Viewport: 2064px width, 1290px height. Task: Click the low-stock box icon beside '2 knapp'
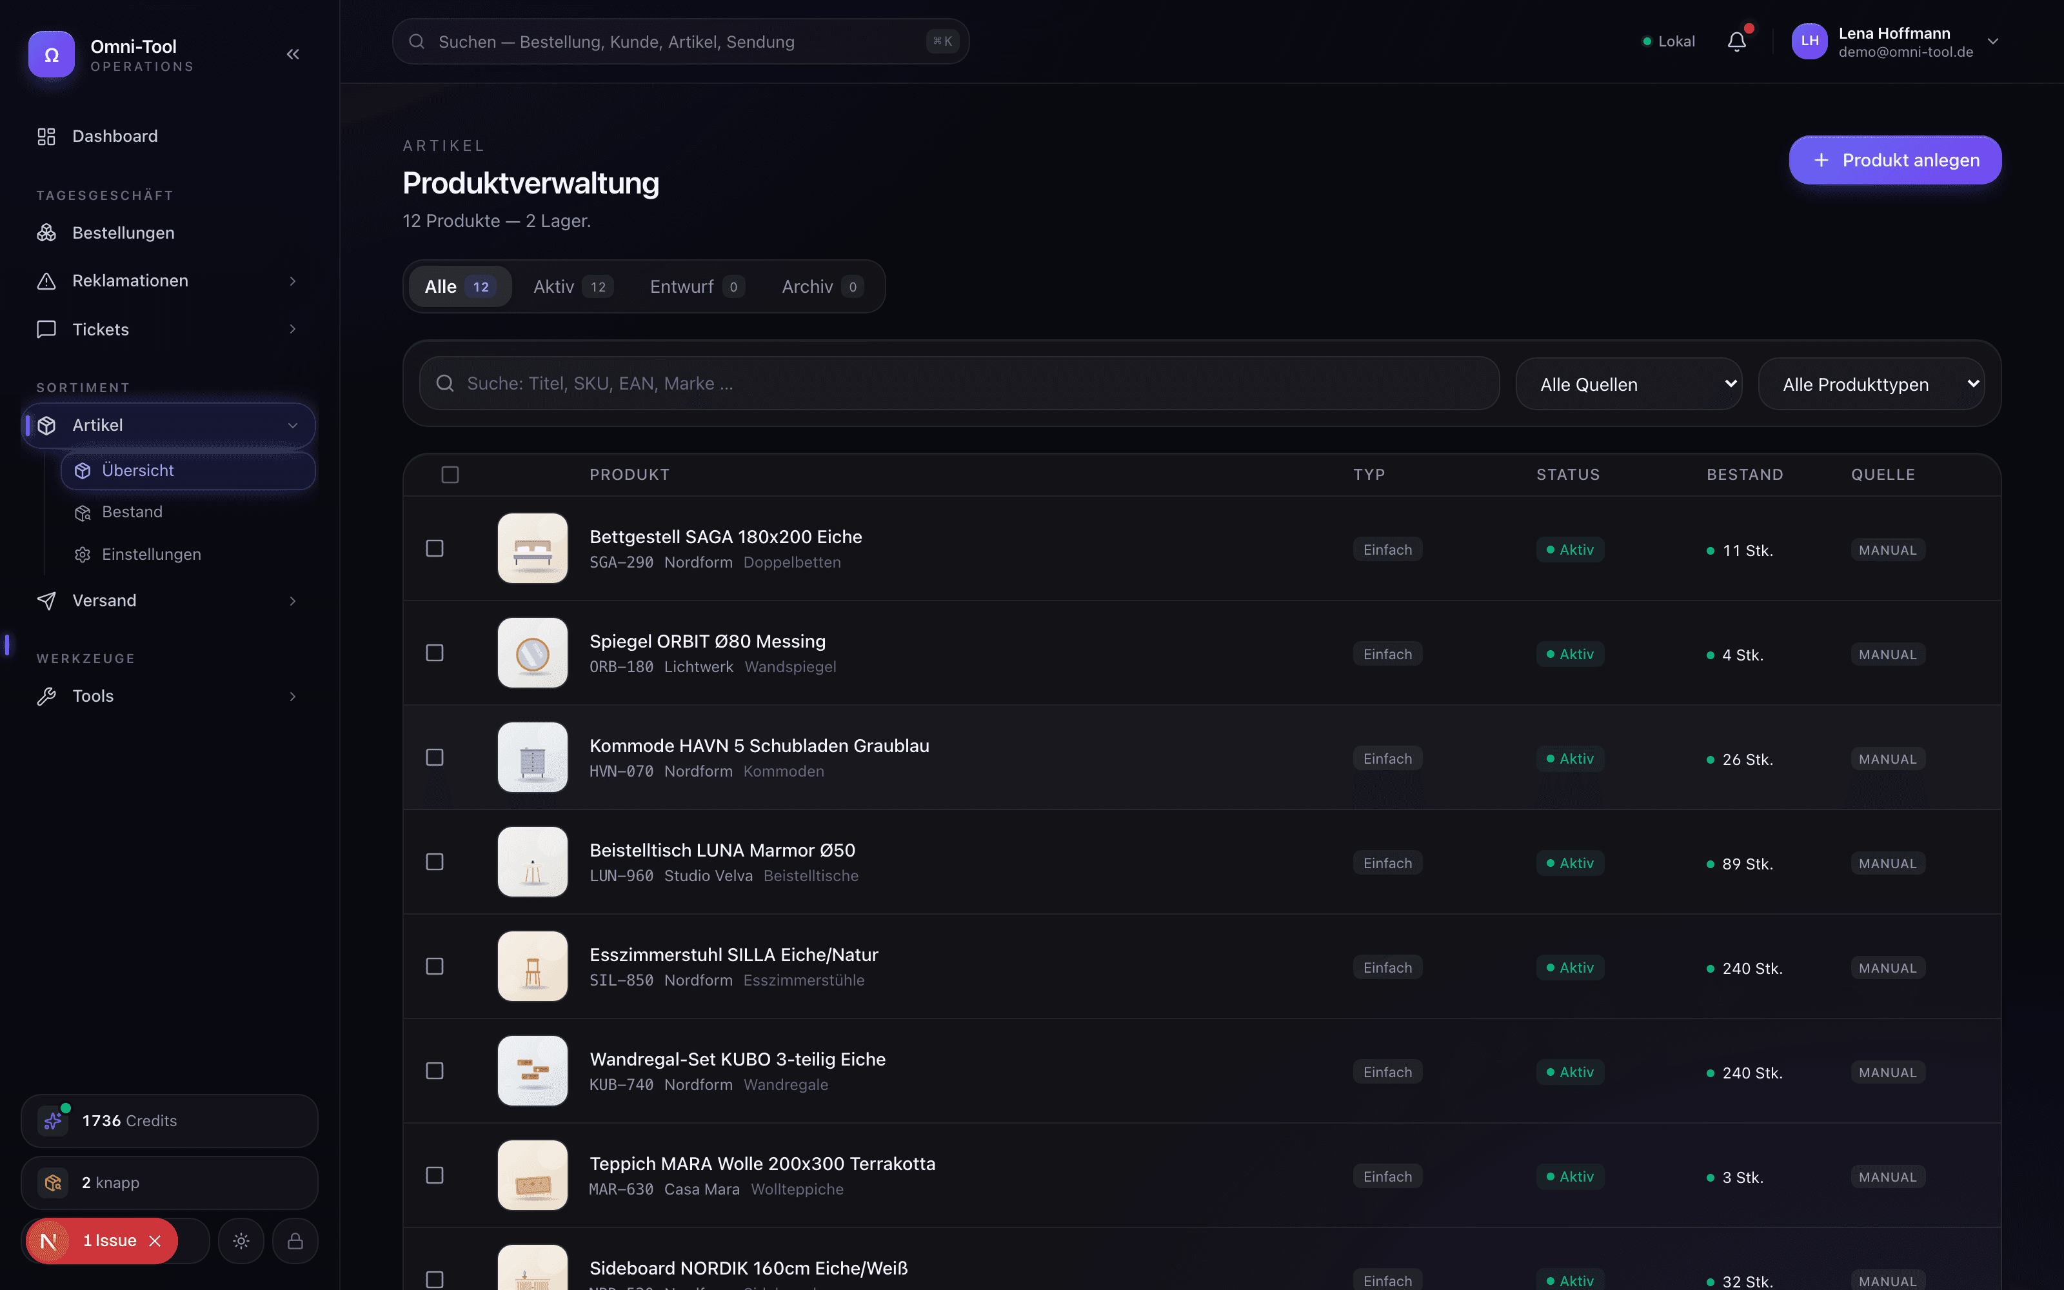click(53, 1182)
